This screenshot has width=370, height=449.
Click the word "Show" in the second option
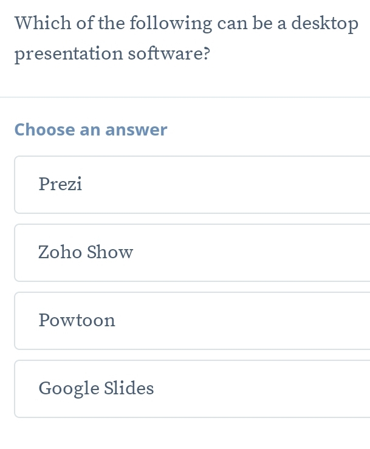(x=110, y=252)
